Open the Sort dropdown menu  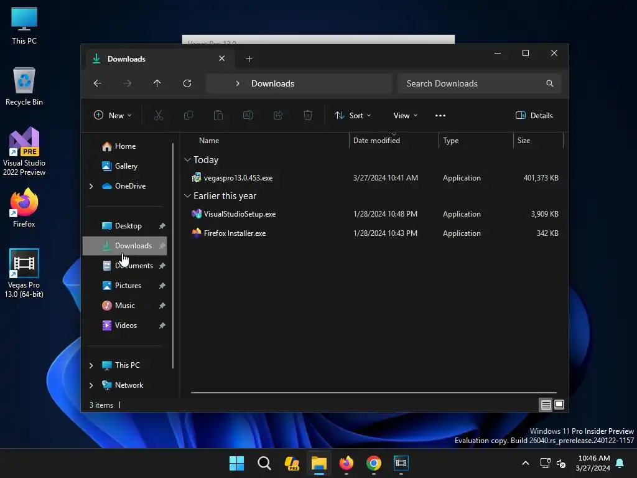[x=353, y=115]
